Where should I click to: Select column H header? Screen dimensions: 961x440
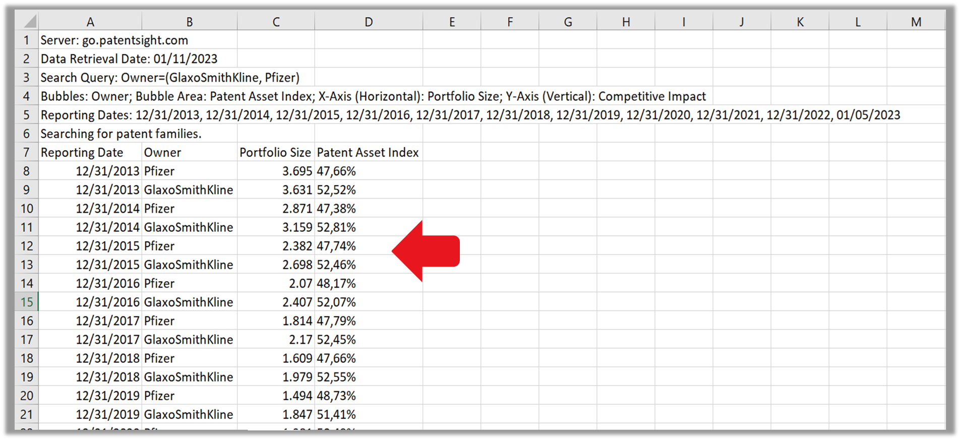(x=626, y=21)
